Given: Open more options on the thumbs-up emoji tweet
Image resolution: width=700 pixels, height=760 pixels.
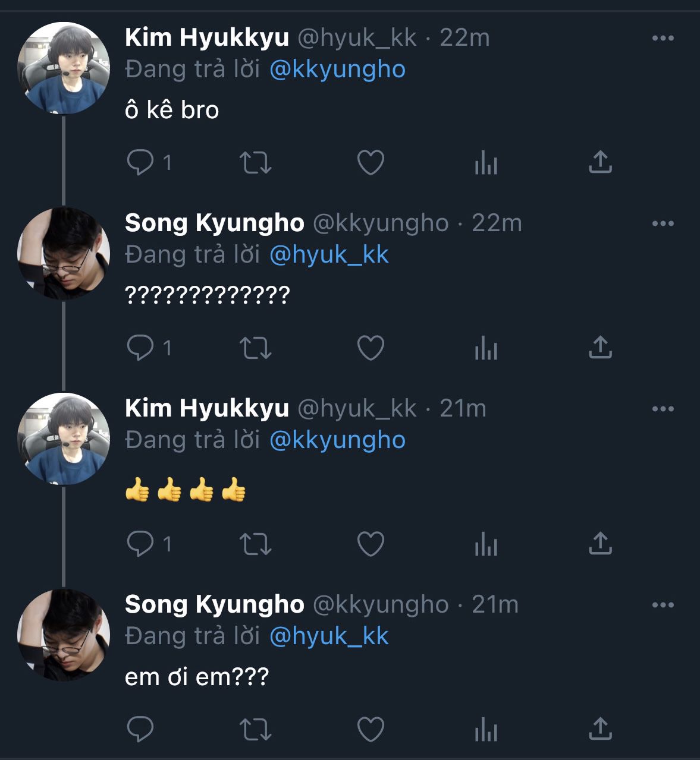Looking at the screenshot, I should [x=663, y=409].
